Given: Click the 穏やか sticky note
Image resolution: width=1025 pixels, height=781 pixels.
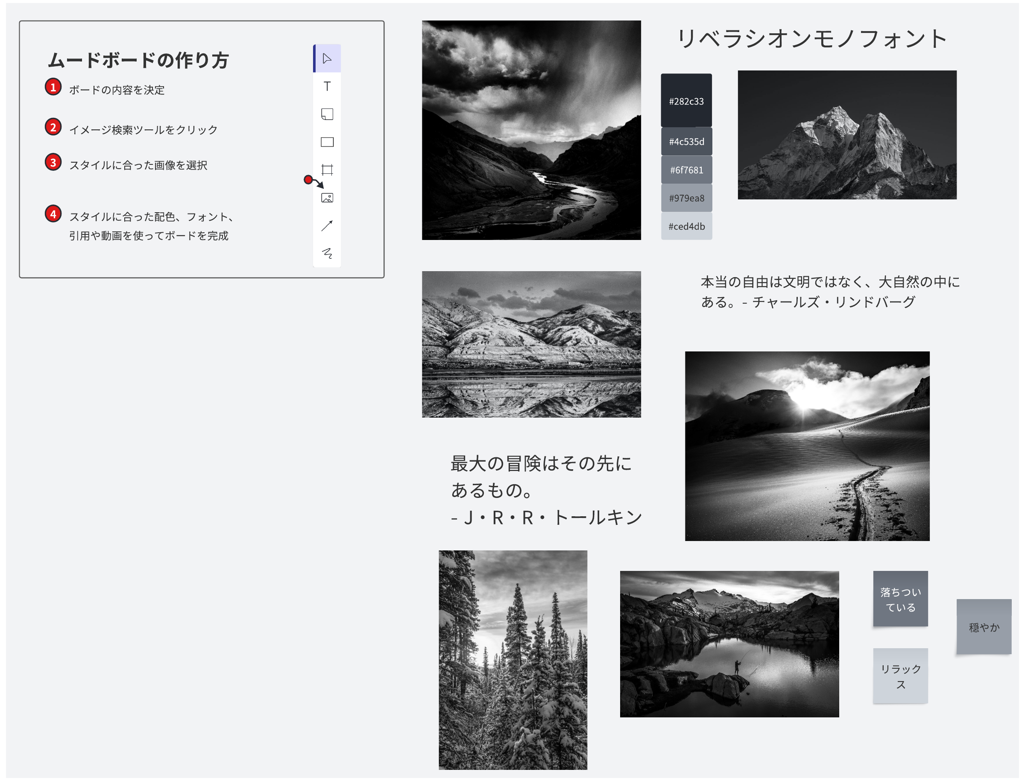Looking at the screenshot, I should tap(984, 627).
